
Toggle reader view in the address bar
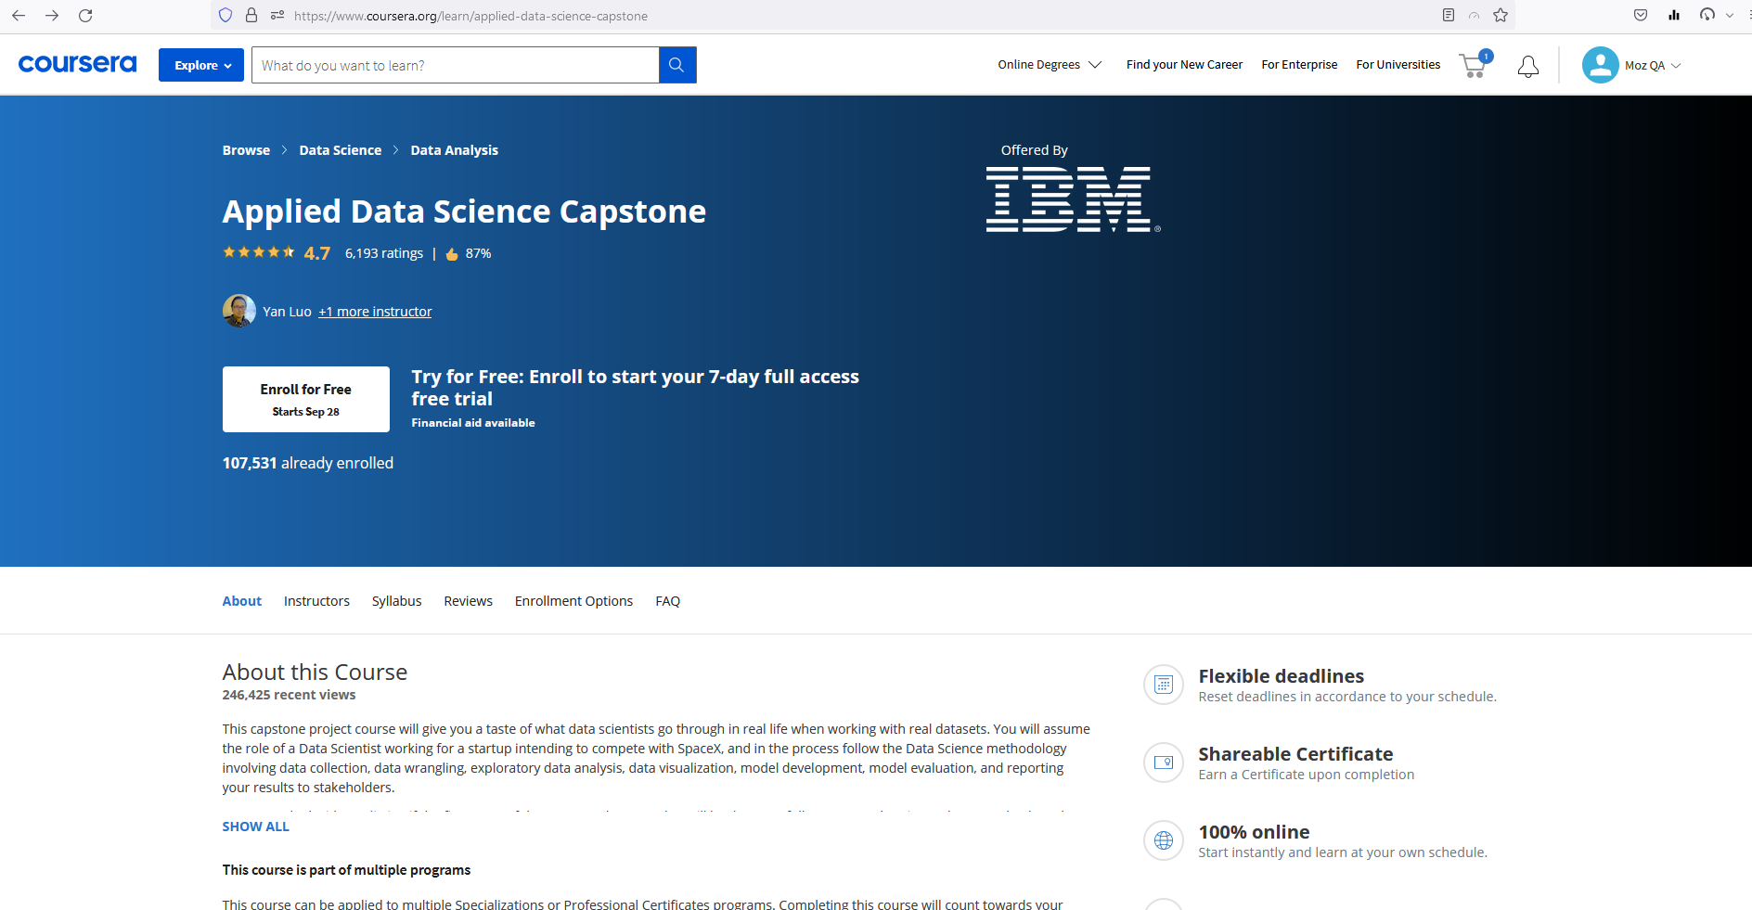[1447, 15]
